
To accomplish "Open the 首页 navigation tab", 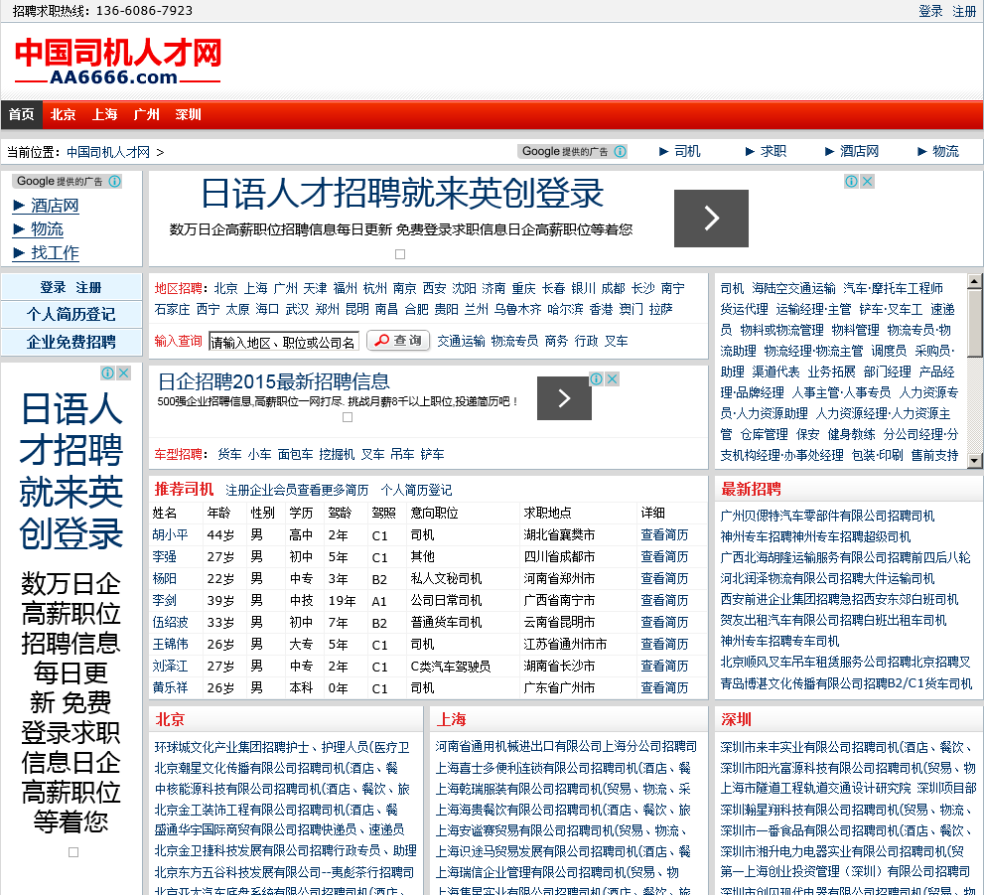I will (x=21, y=115).
